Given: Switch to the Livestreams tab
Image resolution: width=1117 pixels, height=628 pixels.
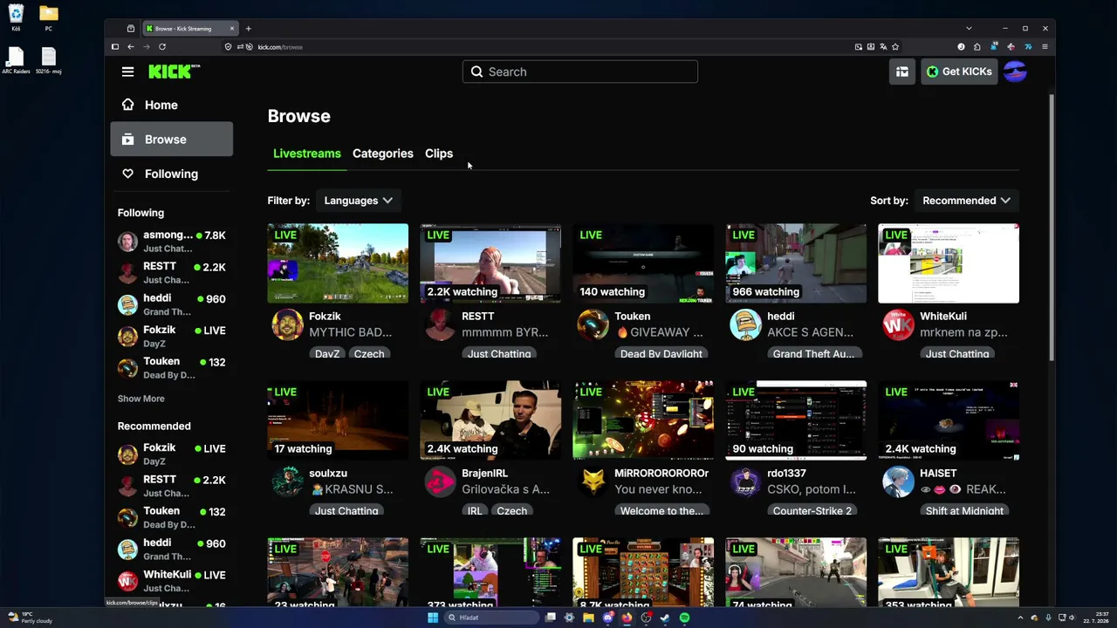Looking at the screenshot, I should (307, 154).
